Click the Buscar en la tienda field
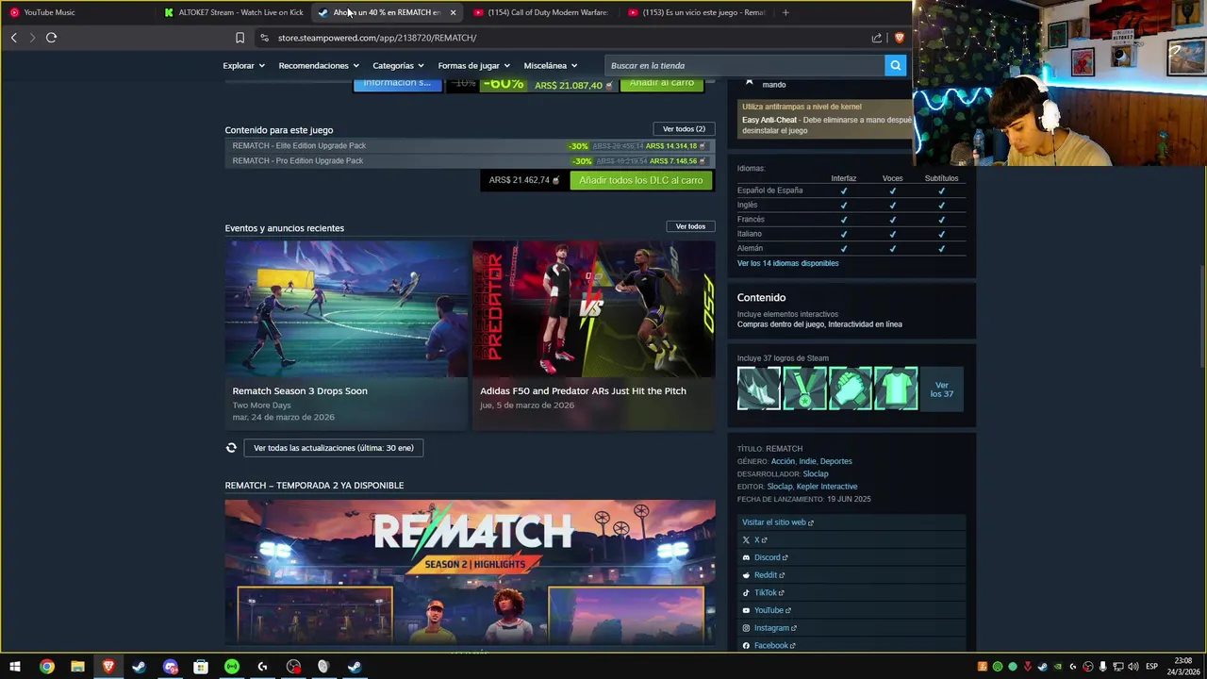This screenshot has width=1207, height=679. click(745, 65)
